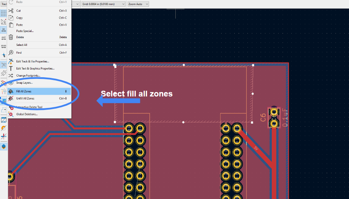Toggle layers manager panel icon
The image size is (349, 199).
click(4, 146)
